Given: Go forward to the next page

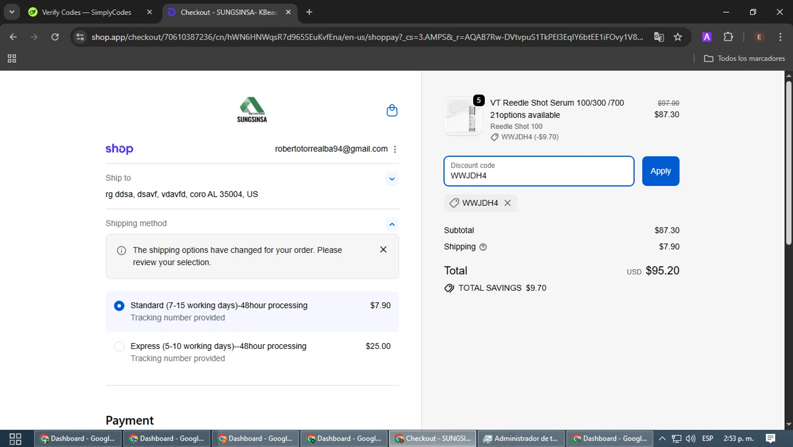Looking at the screenshot, I should (x=34, y=37).
